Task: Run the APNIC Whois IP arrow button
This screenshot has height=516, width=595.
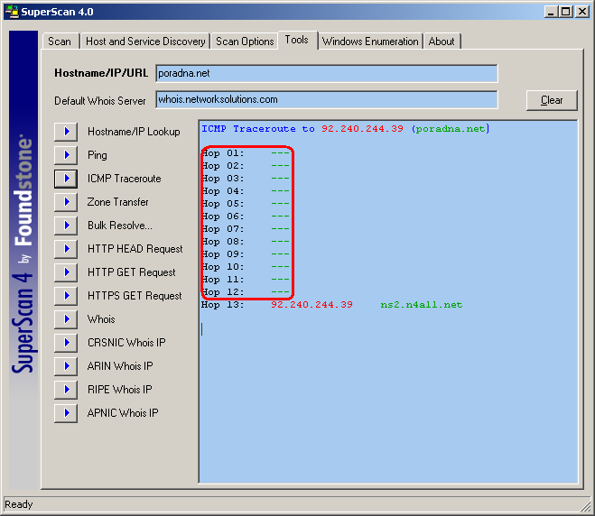Action: 66,413
